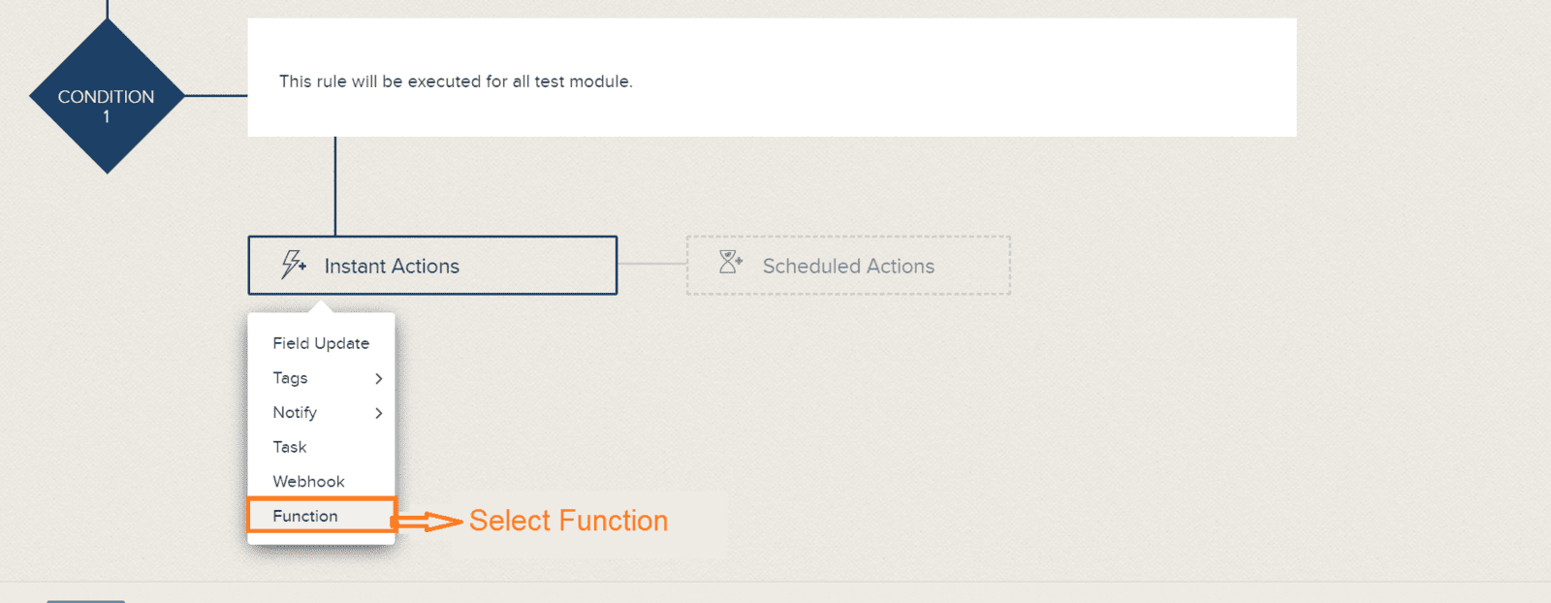Click the line joining Instant and Scheduled Actions
This screenshot has width=1551, height=603.
(x=651, y=264)
